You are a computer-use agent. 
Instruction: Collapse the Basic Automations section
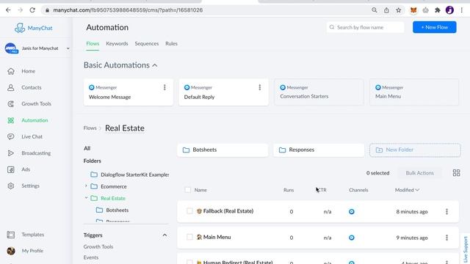155,65
